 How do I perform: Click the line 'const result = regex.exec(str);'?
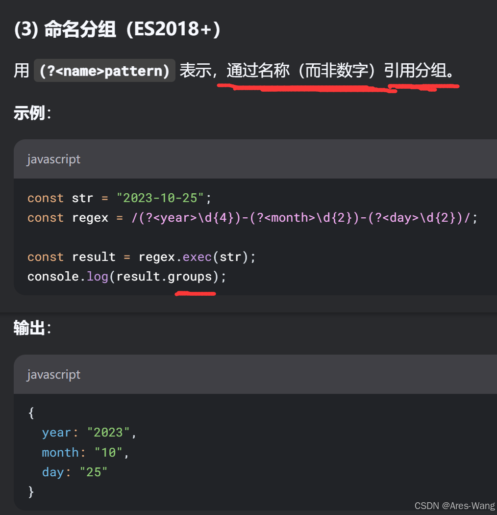pos(141,257)
